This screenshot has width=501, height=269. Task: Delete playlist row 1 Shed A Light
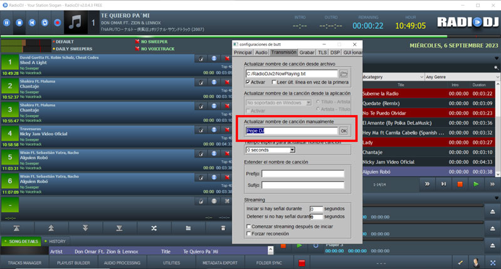[x=227, y=58]
